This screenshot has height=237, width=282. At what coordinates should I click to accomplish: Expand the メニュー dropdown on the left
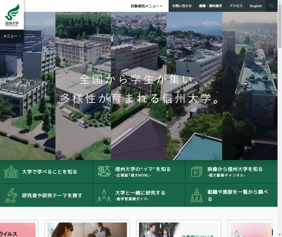[x=12, y=36]
